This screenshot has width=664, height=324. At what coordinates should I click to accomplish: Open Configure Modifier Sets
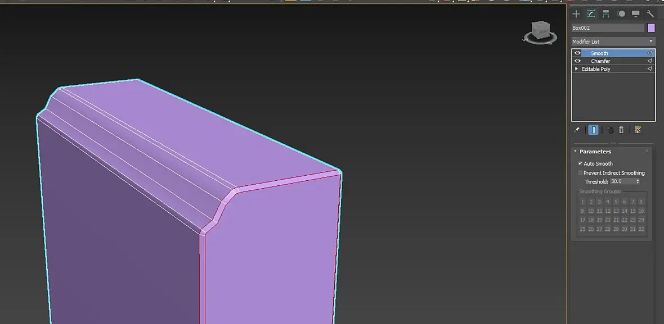(x=638, y=130)
